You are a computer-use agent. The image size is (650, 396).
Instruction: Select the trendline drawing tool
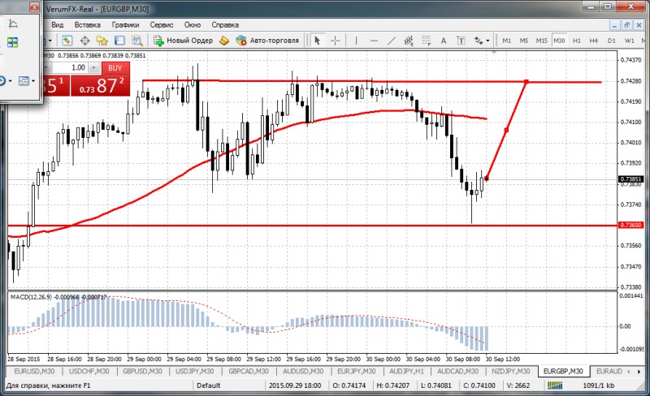392,41
